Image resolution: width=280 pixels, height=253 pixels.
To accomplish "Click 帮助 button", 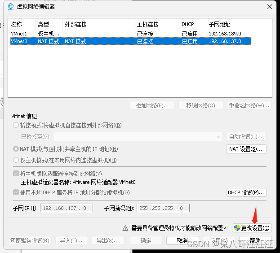I will coord(255,240).
